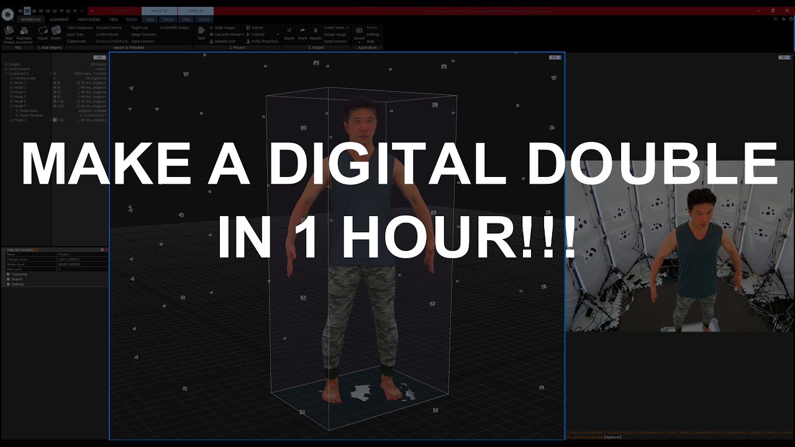
Task: Switch to the WORKFLOW ribbon tab
Action: (x=30, y=19)
